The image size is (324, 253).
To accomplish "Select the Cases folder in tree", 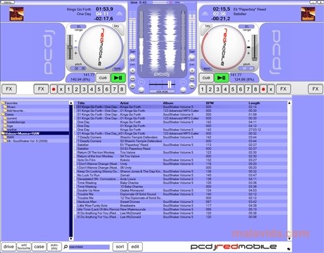I will (10, 114).
